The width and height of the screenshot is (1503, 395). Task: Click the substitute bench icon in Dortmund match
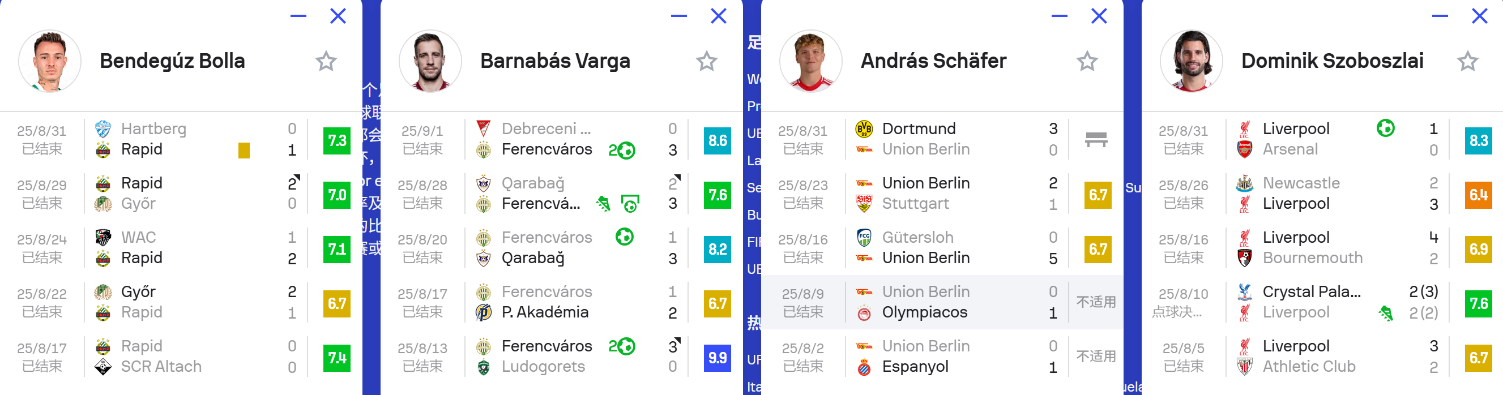(x=1096, y=139)
